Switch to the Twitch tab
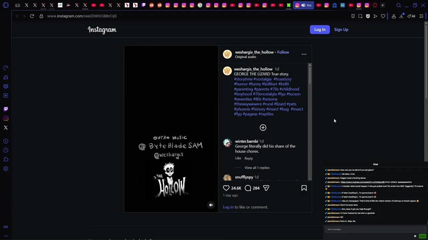 143,5
